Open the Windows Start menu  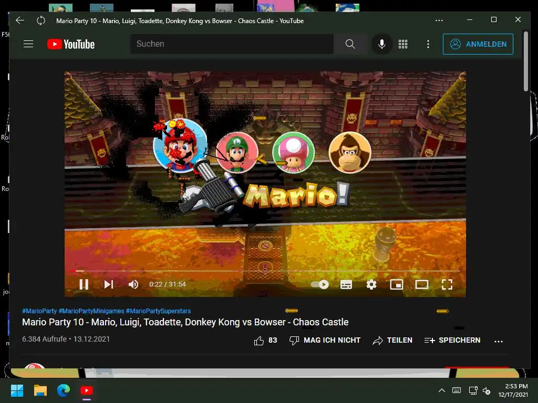click(x=17, y=390)
